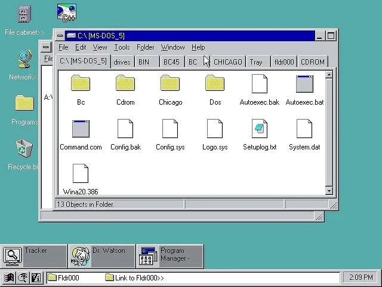This screenshot has width=382, height=287.
Task: Select the Autoexec.bat file icon
Action: point(304,84)
